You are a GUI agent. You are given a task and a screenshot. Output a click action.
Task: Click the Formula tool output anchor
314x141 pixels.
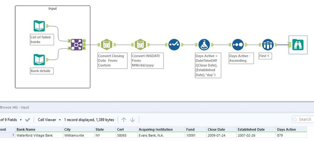tap(212, 45)
